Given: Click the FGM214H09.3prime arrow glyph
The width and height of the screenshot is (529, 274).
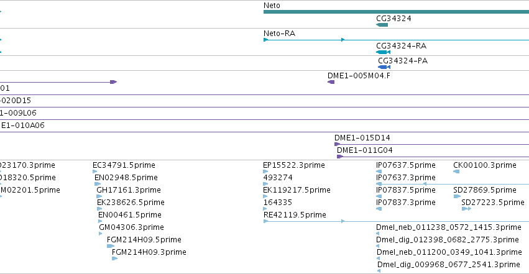Looking at the screenshot, I should click(115, 258).
